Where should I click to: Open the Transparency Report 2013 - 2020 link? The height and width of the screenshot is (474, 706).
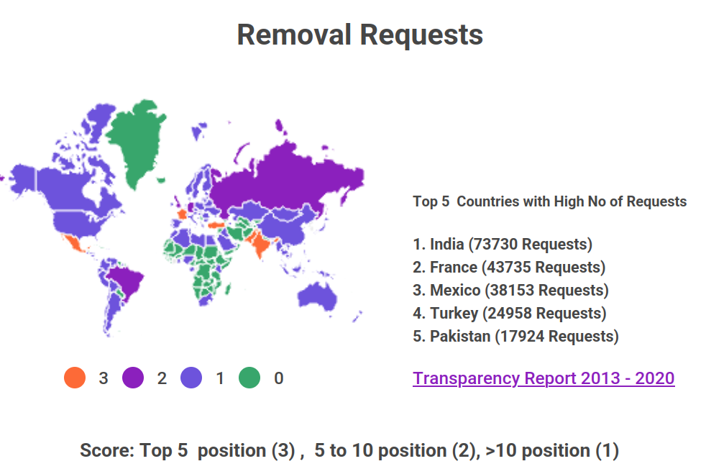544,378
